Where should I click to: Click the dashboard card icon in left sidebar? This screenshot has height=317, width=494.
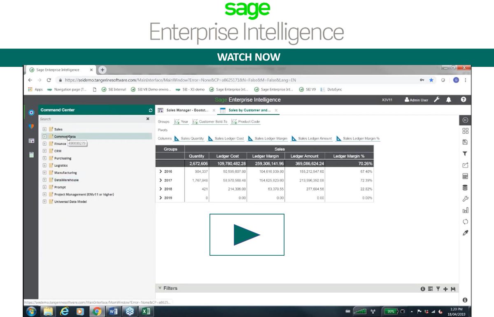point(31,140)
